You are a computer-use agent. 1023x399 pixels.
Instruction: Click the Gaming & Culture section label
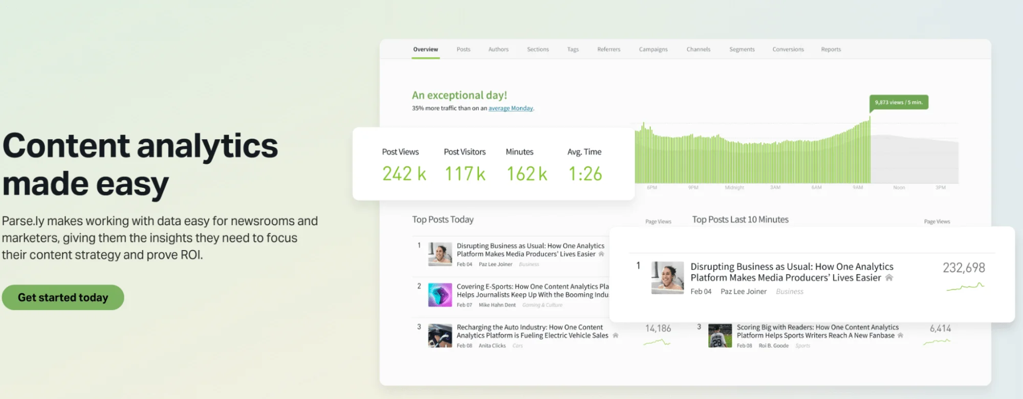click(542, 305)
